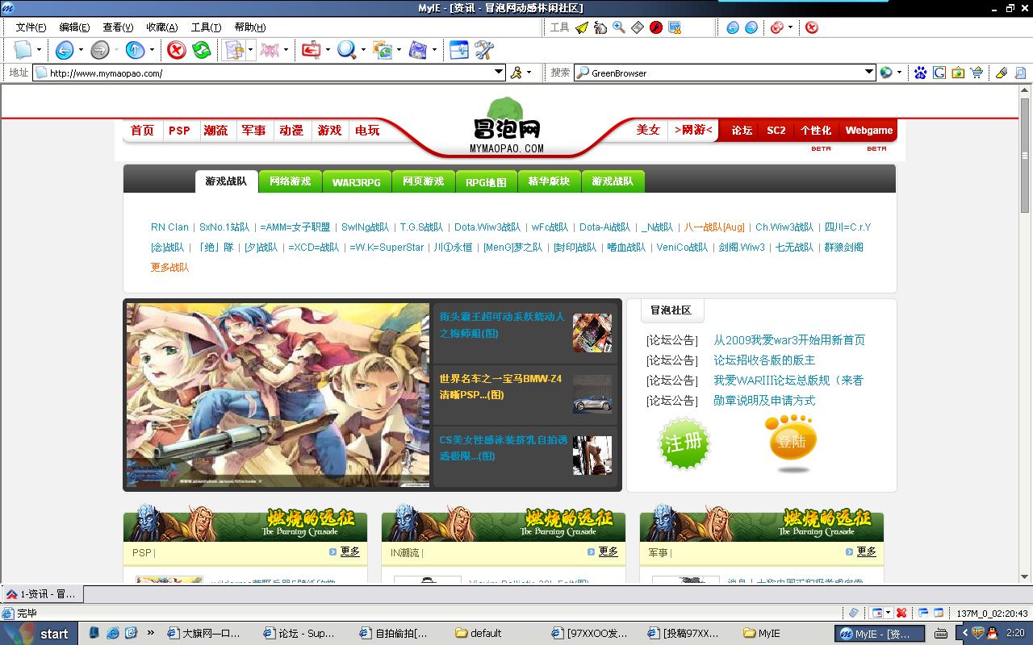
Task: Open the magnifier search dropdown arrow
Action: pos(363,50)
